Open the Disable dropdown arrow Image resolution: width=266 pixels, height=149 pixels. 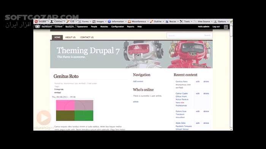[48, 22]
